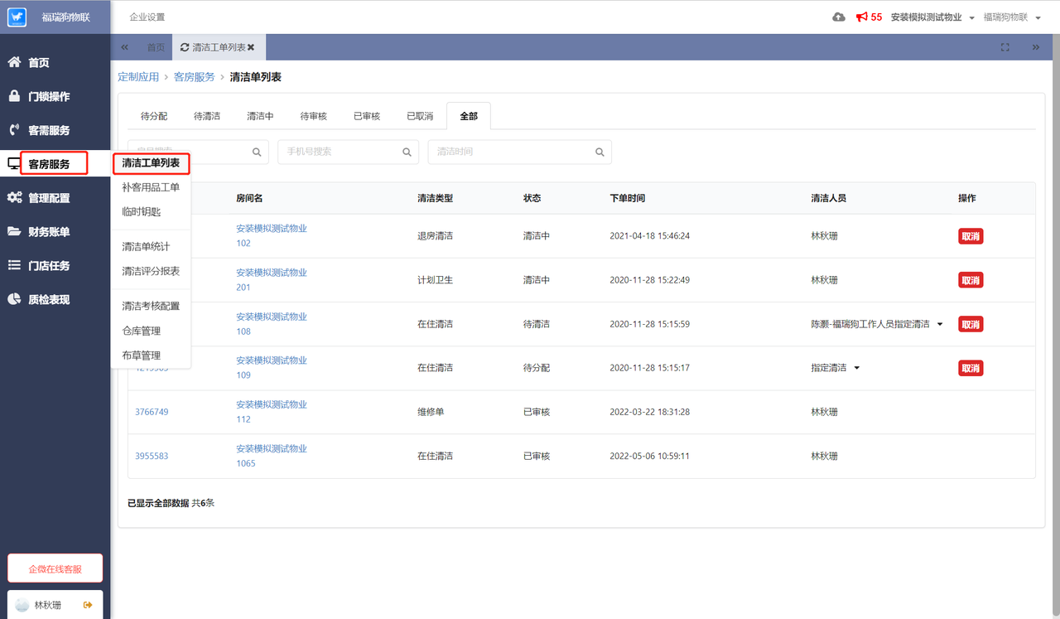This screenshot has width=1060, height=619.
Task: Open the 定制应用 breadcrumb link
Action: [137, 76]
